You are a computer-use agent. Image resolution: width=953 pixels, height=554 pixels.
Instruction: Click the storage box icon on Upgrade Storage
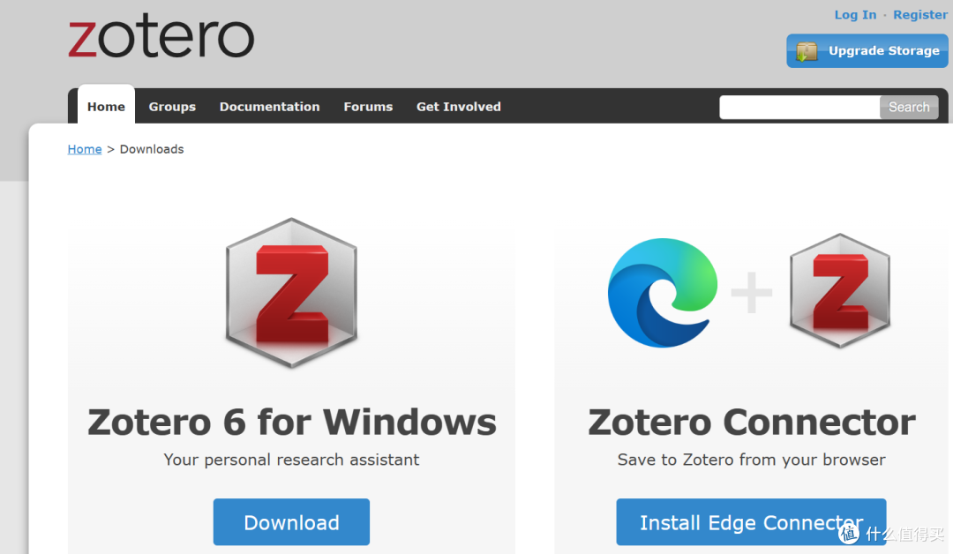pos(807,51)
